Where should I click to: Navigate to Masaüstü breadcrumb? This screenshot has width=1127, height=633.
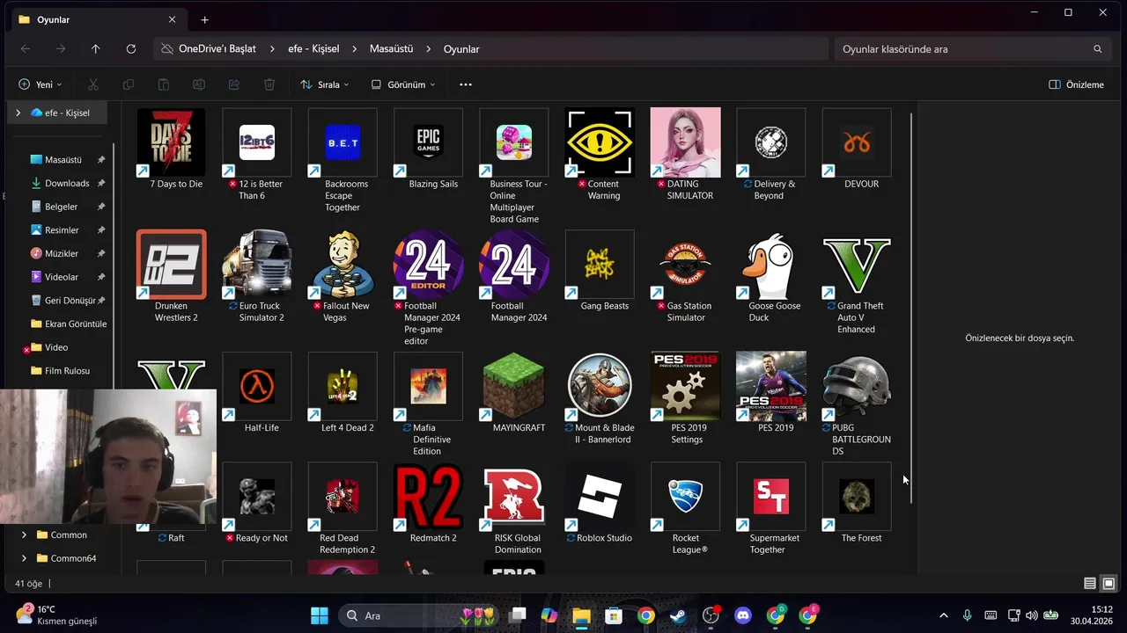[391, 49]
